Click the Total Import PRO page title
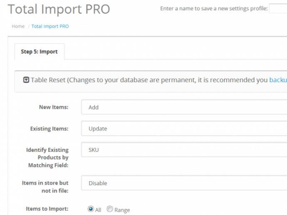287x215 pixels. click(x=59, y=9)
